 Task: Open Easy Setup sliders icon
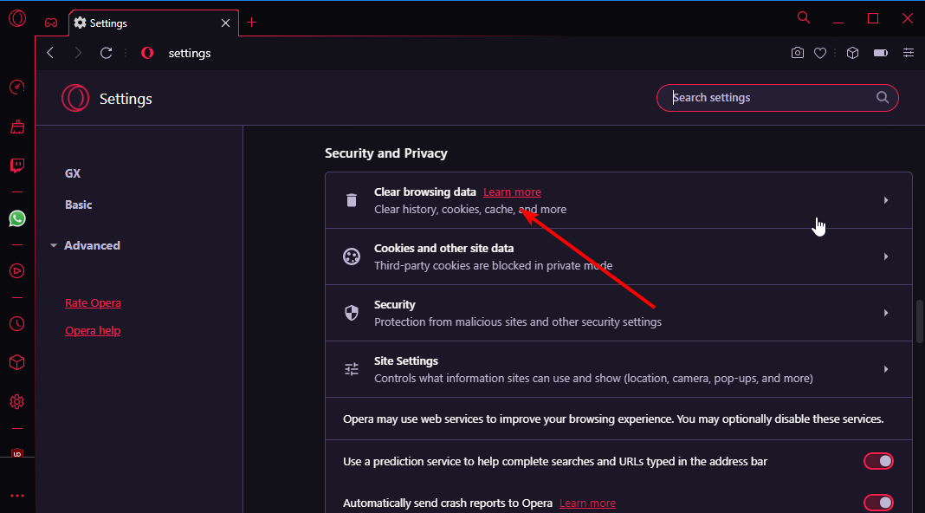909,53
